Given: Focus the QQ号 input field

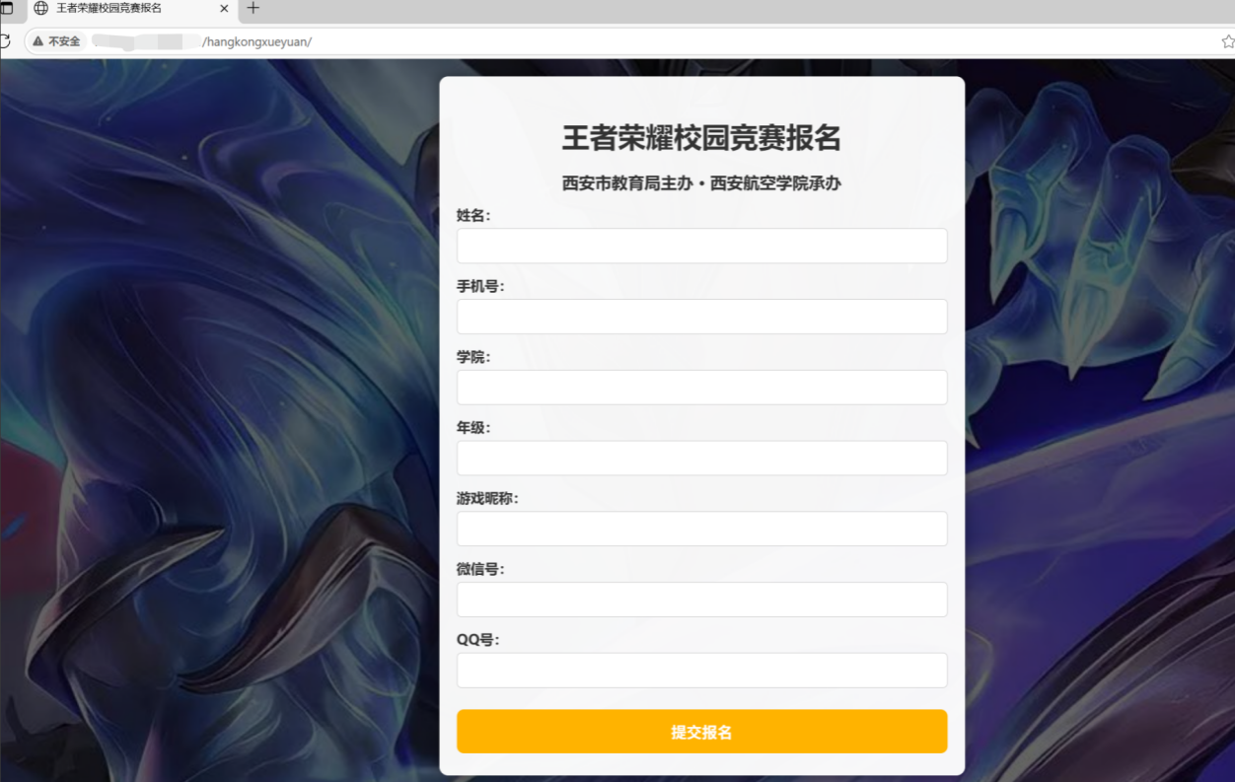Looking at the screenshot, I should [701, 671].
